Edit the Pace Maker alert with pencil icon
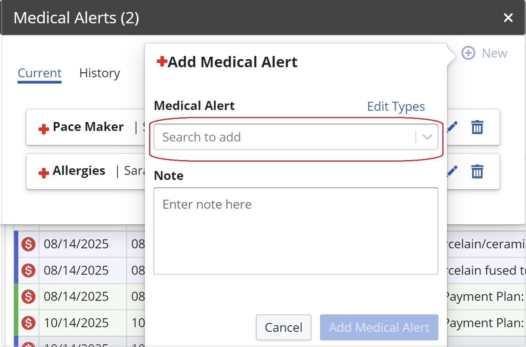The height and width of the screenshot is (347, 526). click(x=452, y=127)
